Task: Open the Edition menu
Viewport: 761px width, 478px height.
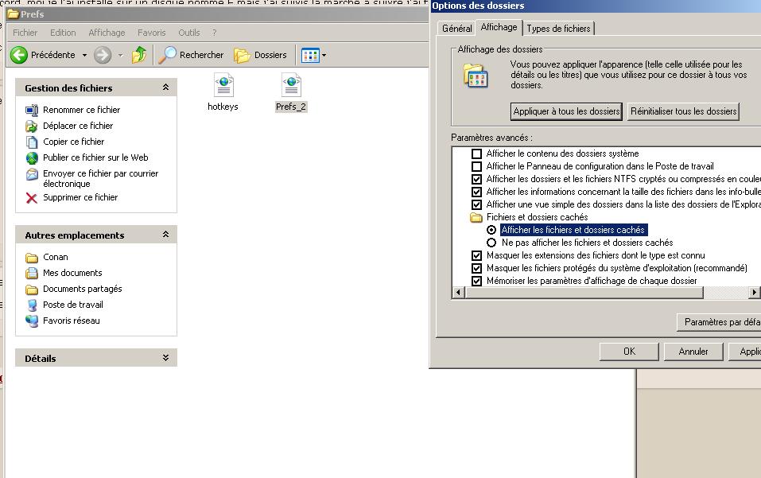Action: (63, 33)
